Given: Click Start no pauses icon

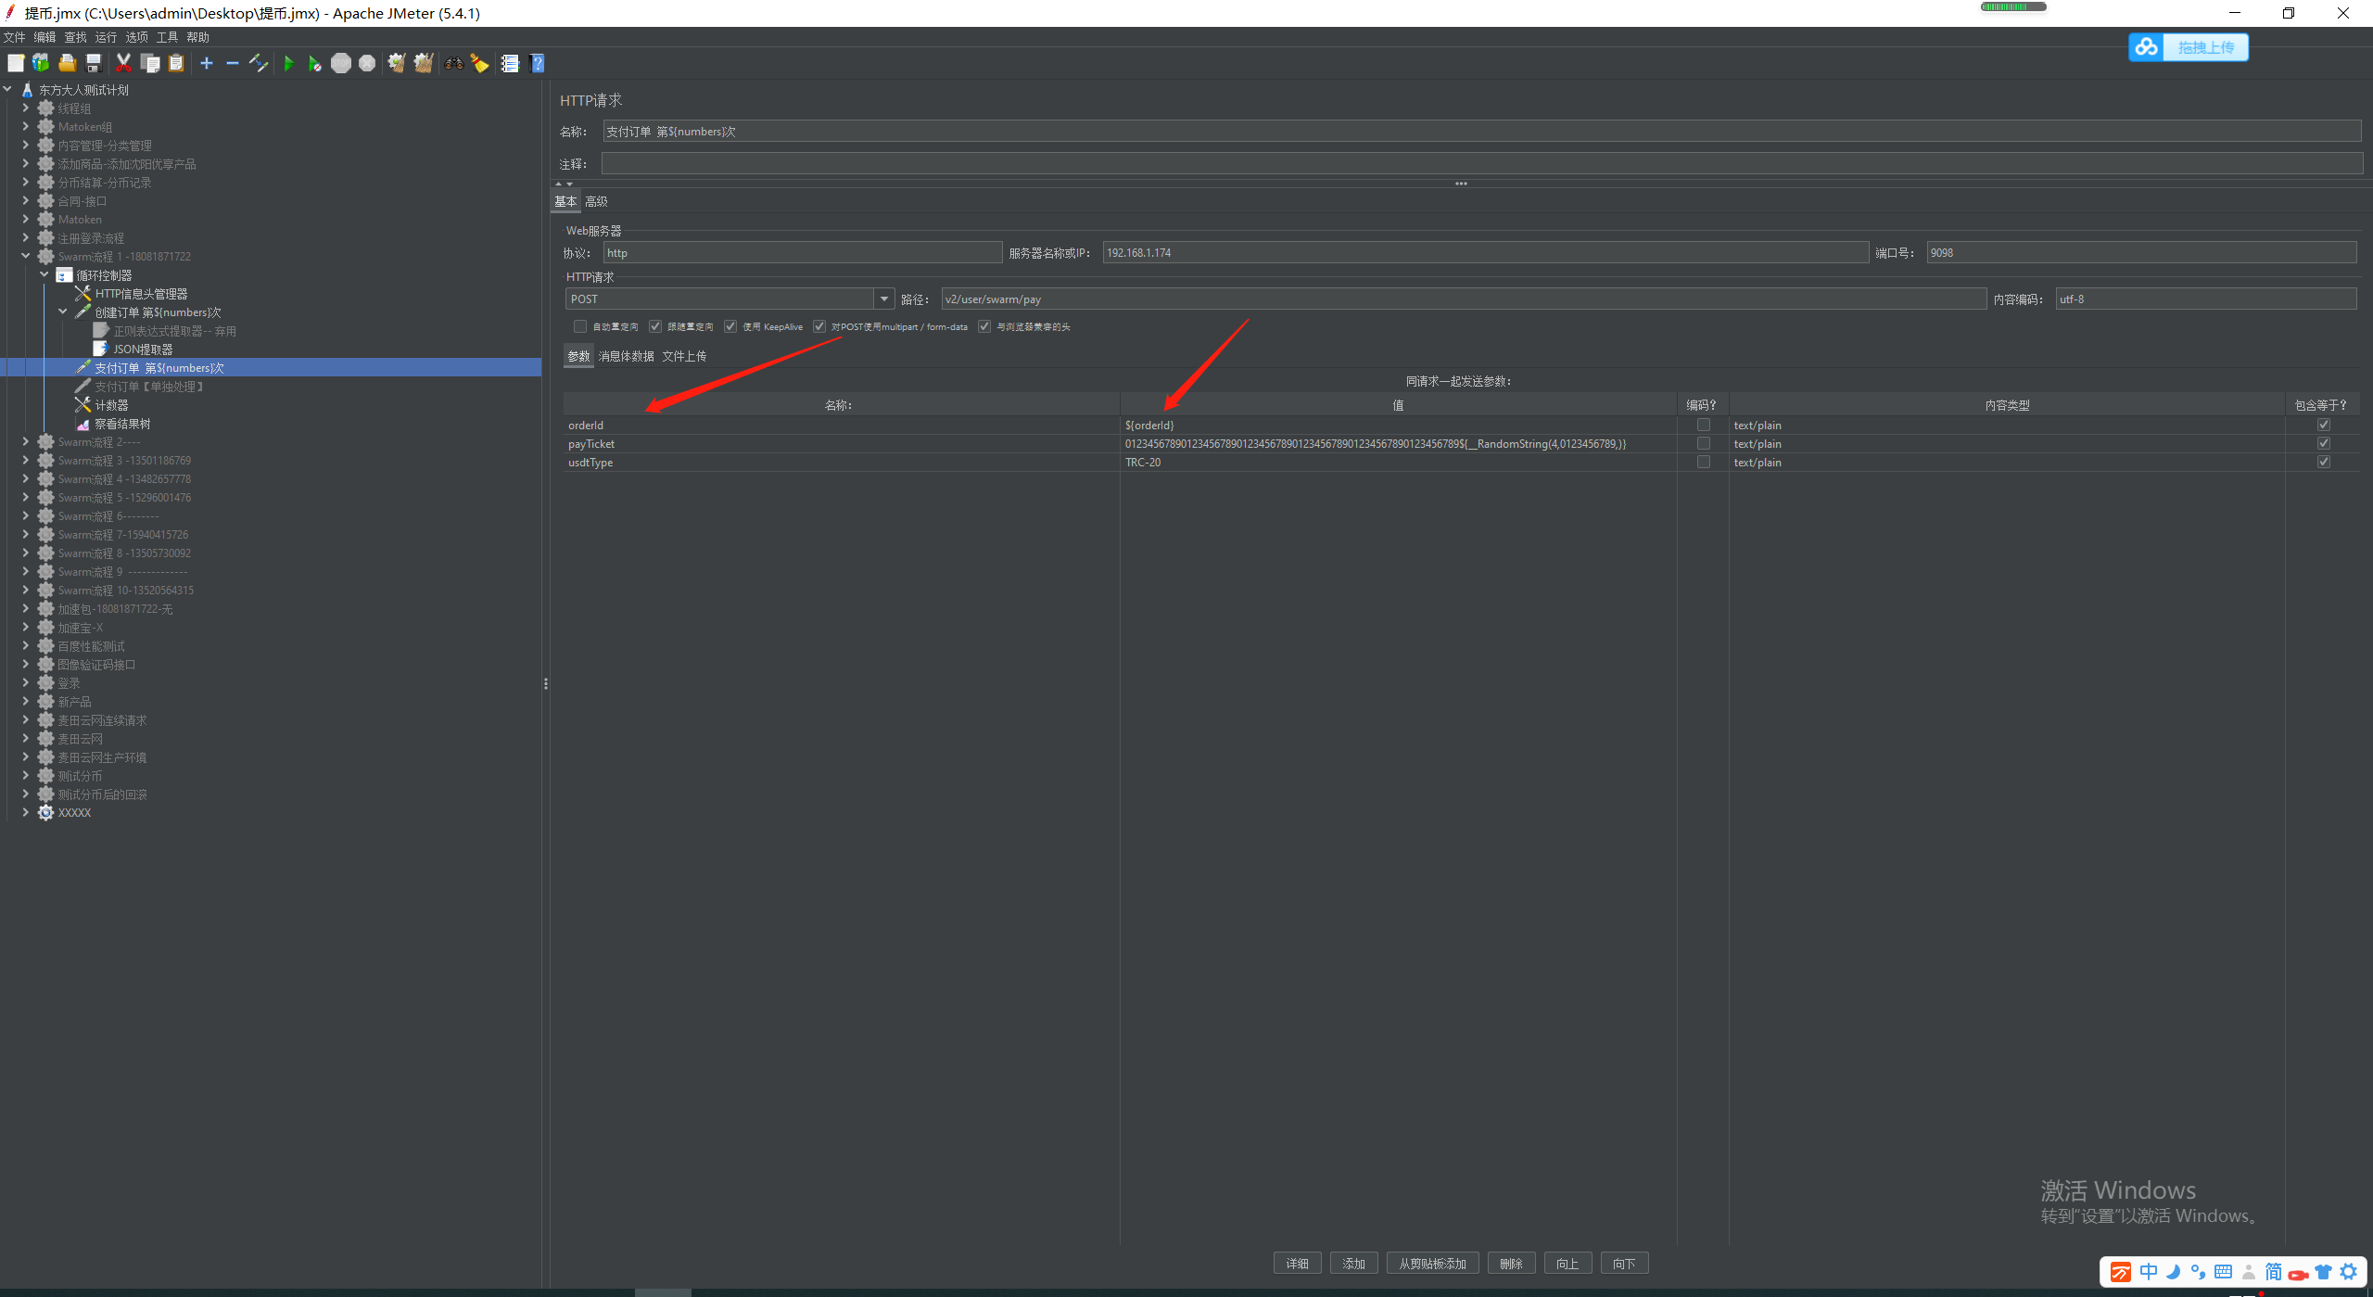Looking at the screenshot, I should tap(314, 63).
